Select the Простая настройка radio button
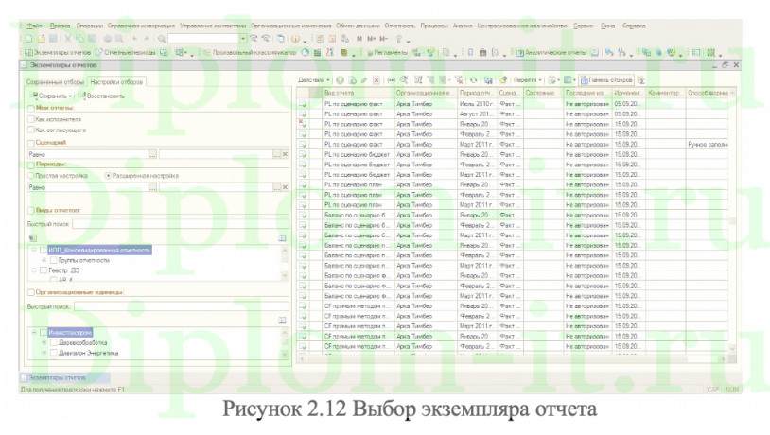 (31, 175)
